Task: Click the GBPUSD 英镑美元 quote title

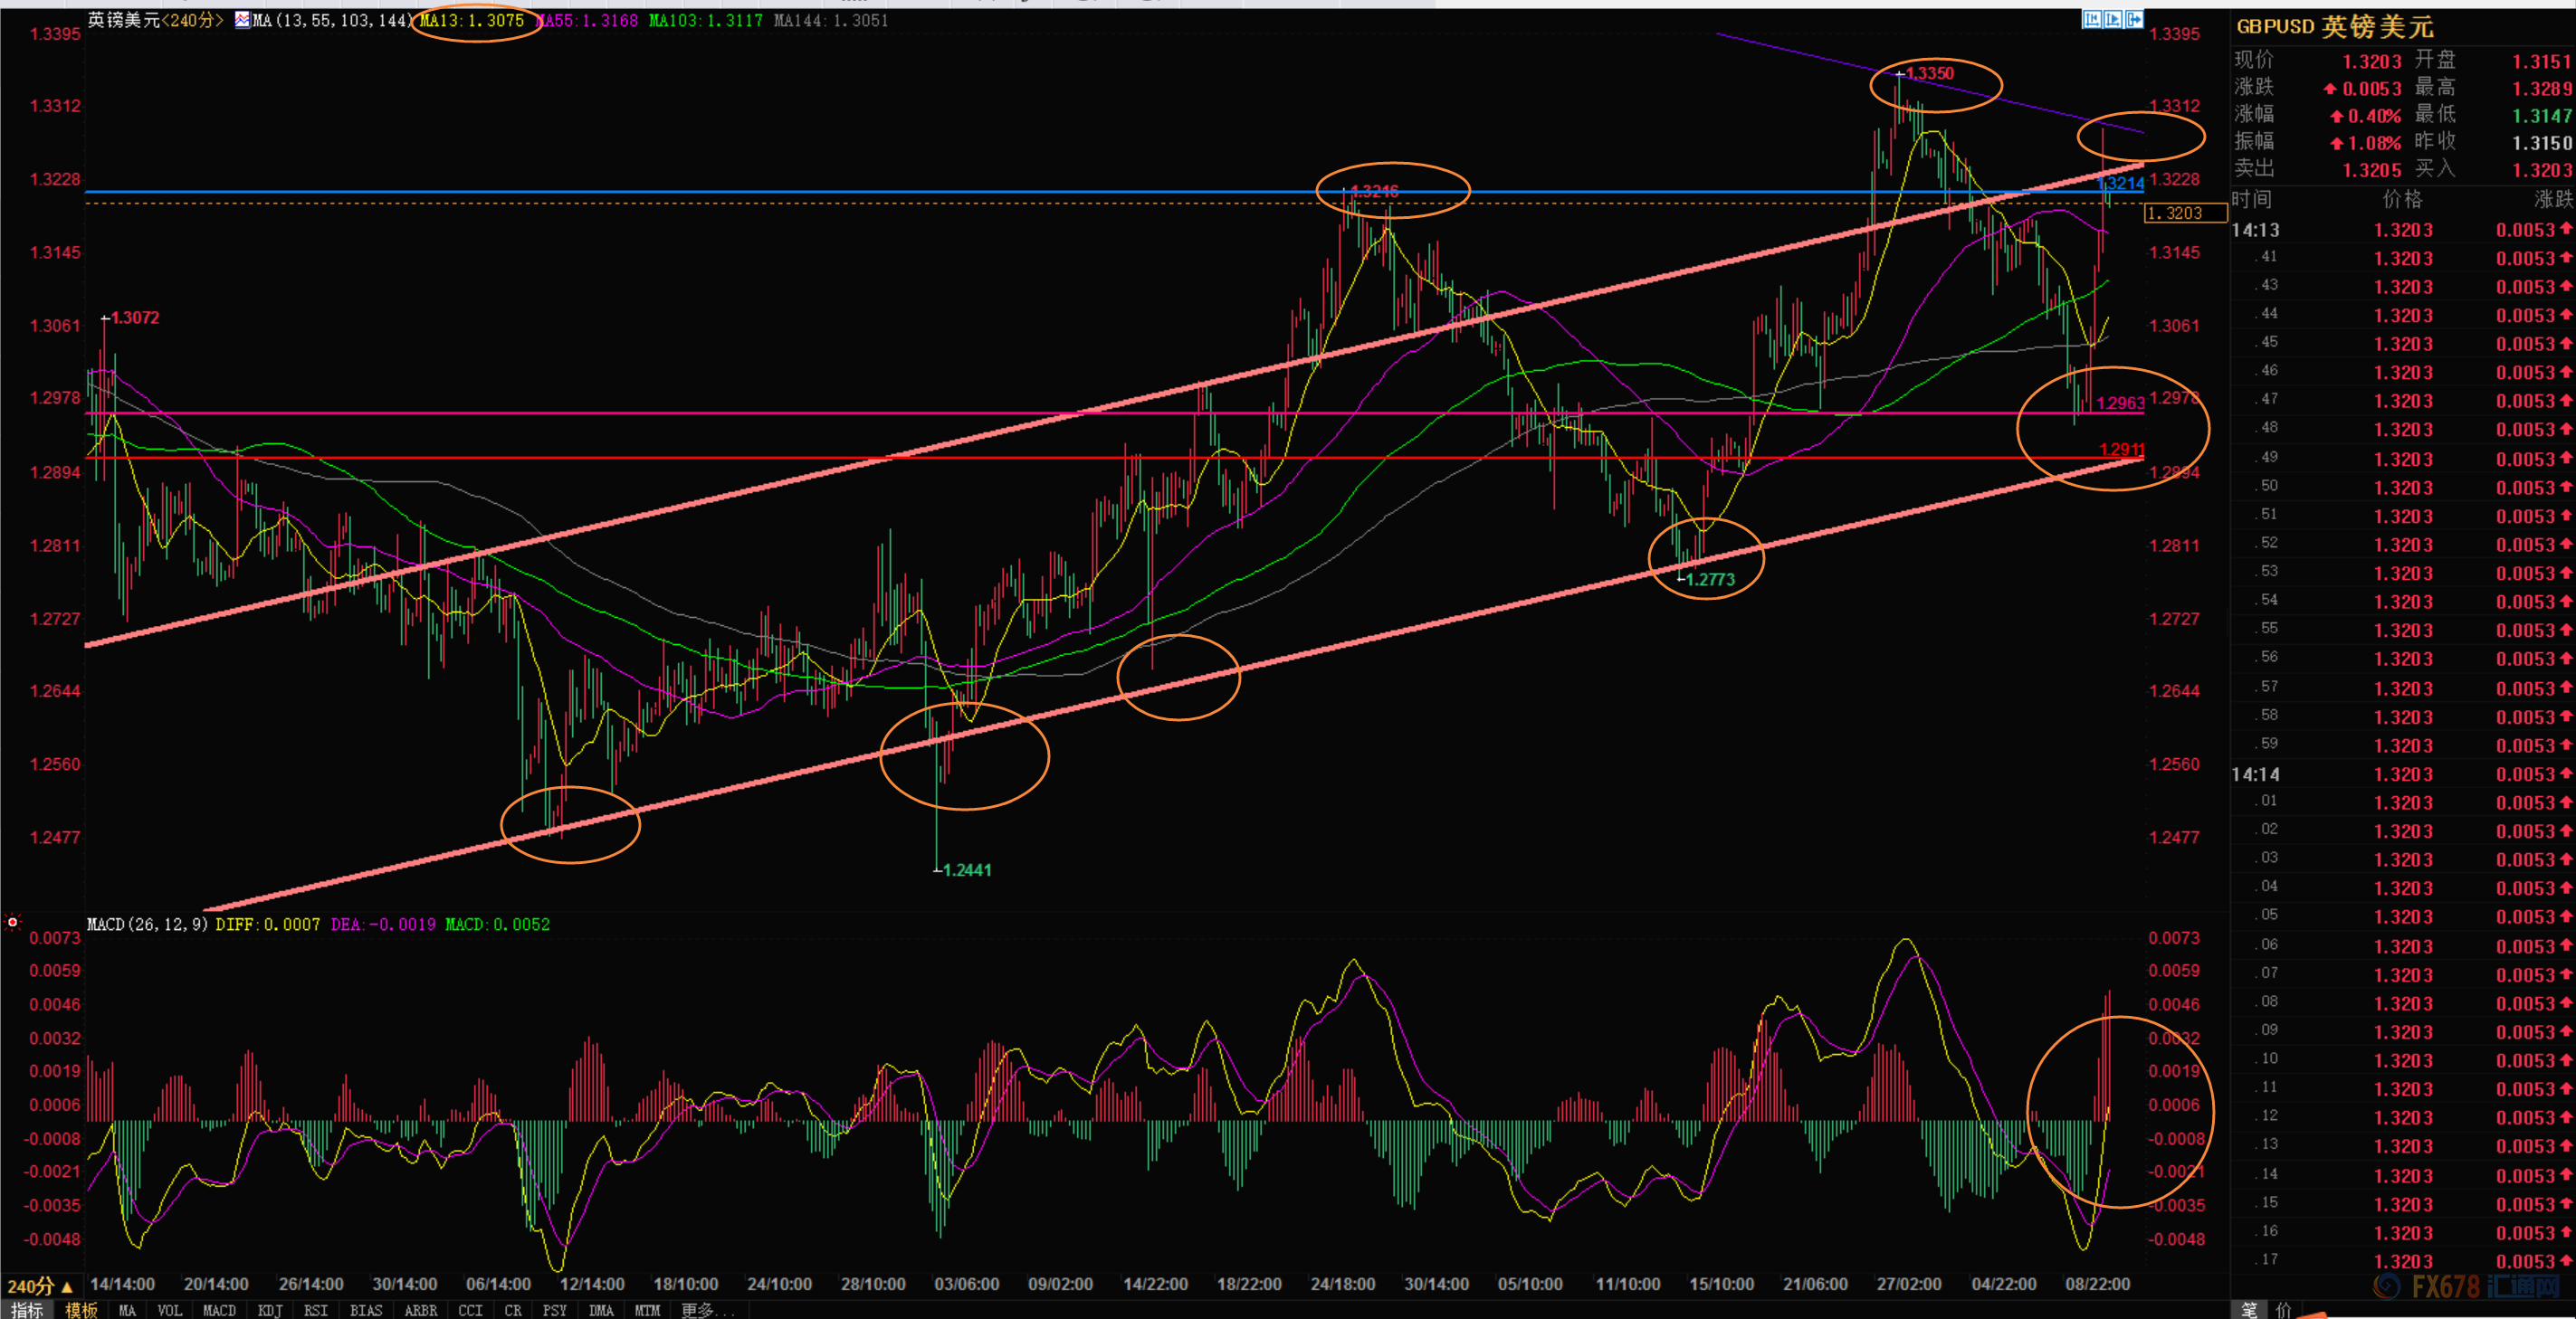Action: [x=2334, y=27]
